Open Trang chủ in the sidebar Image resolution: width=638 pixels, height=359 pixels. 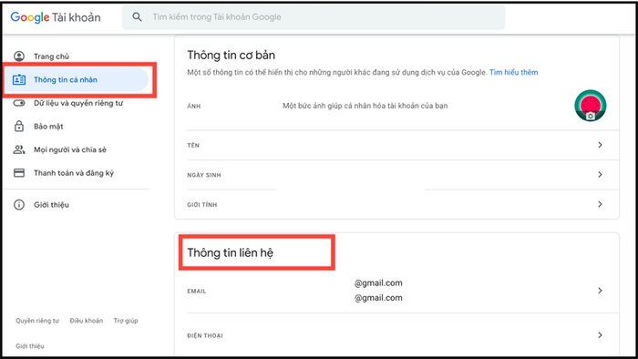51,56
